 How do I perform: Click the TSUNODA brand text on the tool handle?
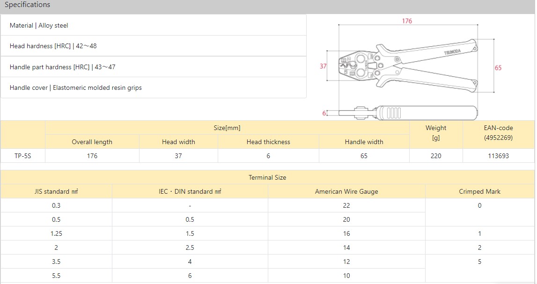pos(452,51)
